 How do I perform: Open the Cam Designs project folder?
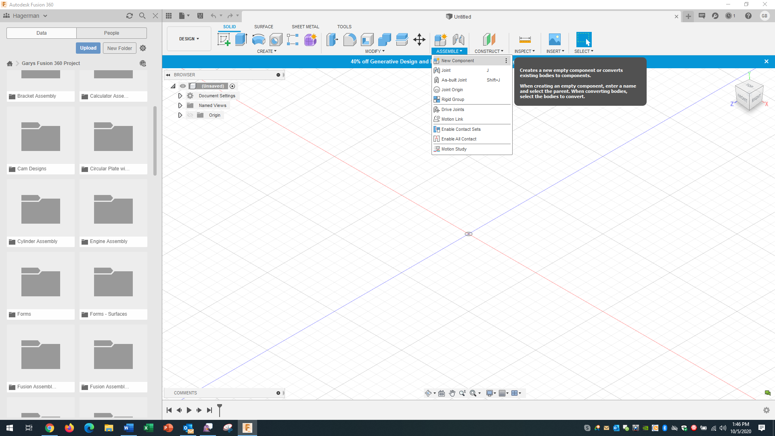click(40, 137)
